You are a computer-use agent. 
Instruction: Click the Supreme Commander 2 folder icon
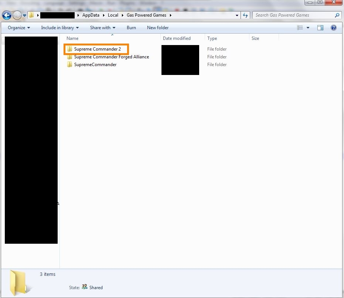[69, 49]
